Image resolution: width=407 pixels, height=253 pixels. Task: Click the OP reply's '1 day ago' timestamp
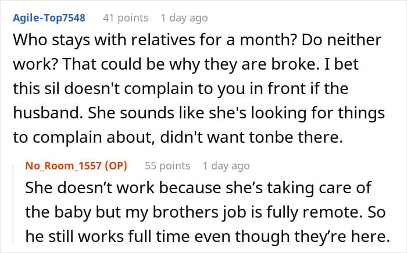(x=226, y=166)
